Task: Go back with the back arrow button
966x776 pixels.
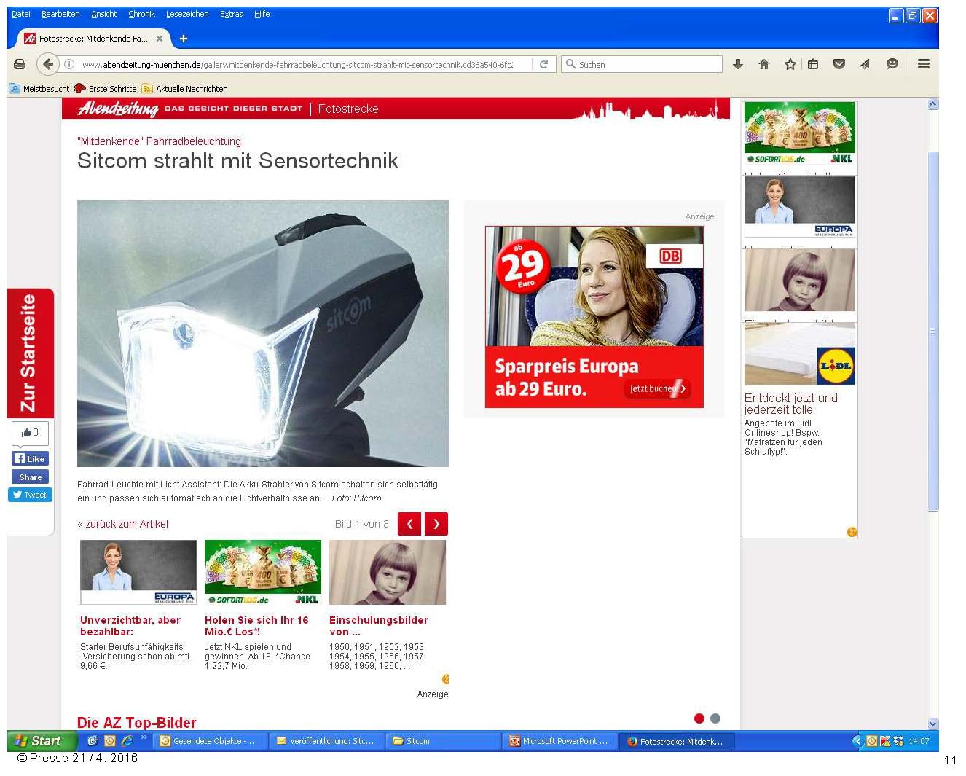Action: point(48,64)
